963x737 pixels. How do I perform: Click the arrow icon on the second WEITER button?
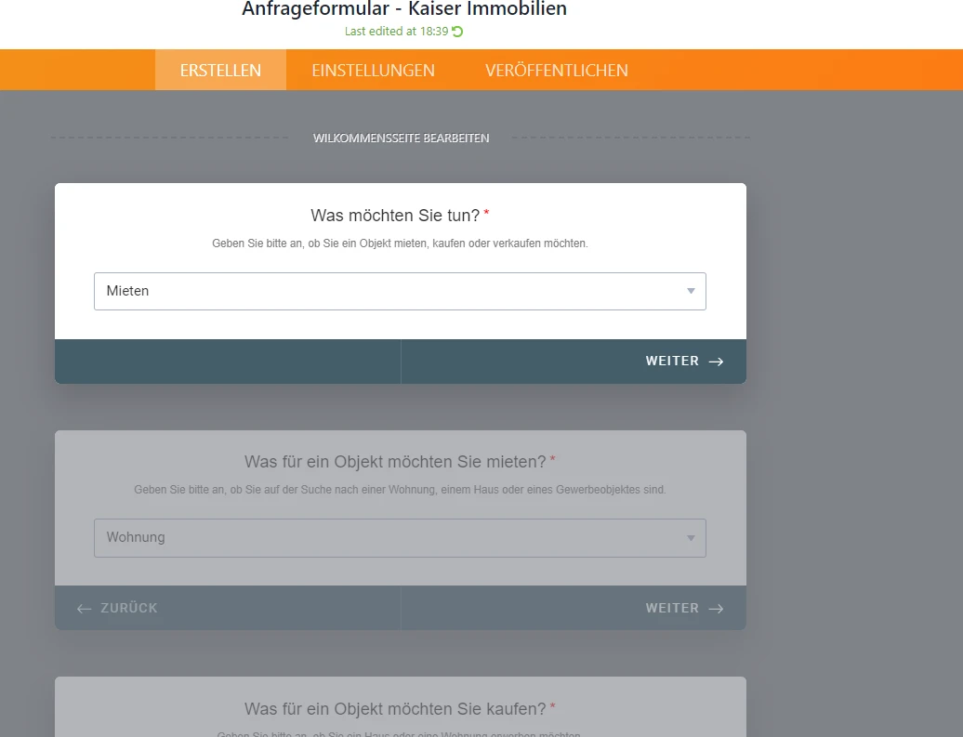[x=716, y=608]
